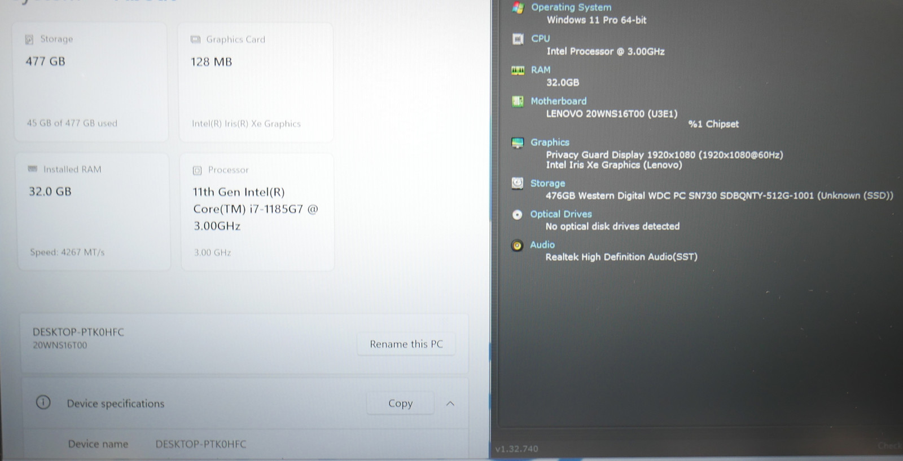
Task: Open the Audio heading in Speccy
Action: coord(542,245)
